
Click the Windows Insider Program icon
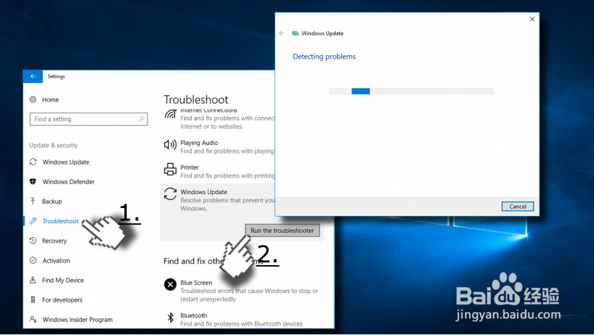point(33,320)
